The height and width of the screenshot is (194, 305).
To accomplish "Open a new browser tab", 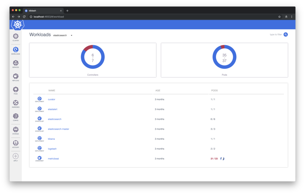I will (67, 11).
